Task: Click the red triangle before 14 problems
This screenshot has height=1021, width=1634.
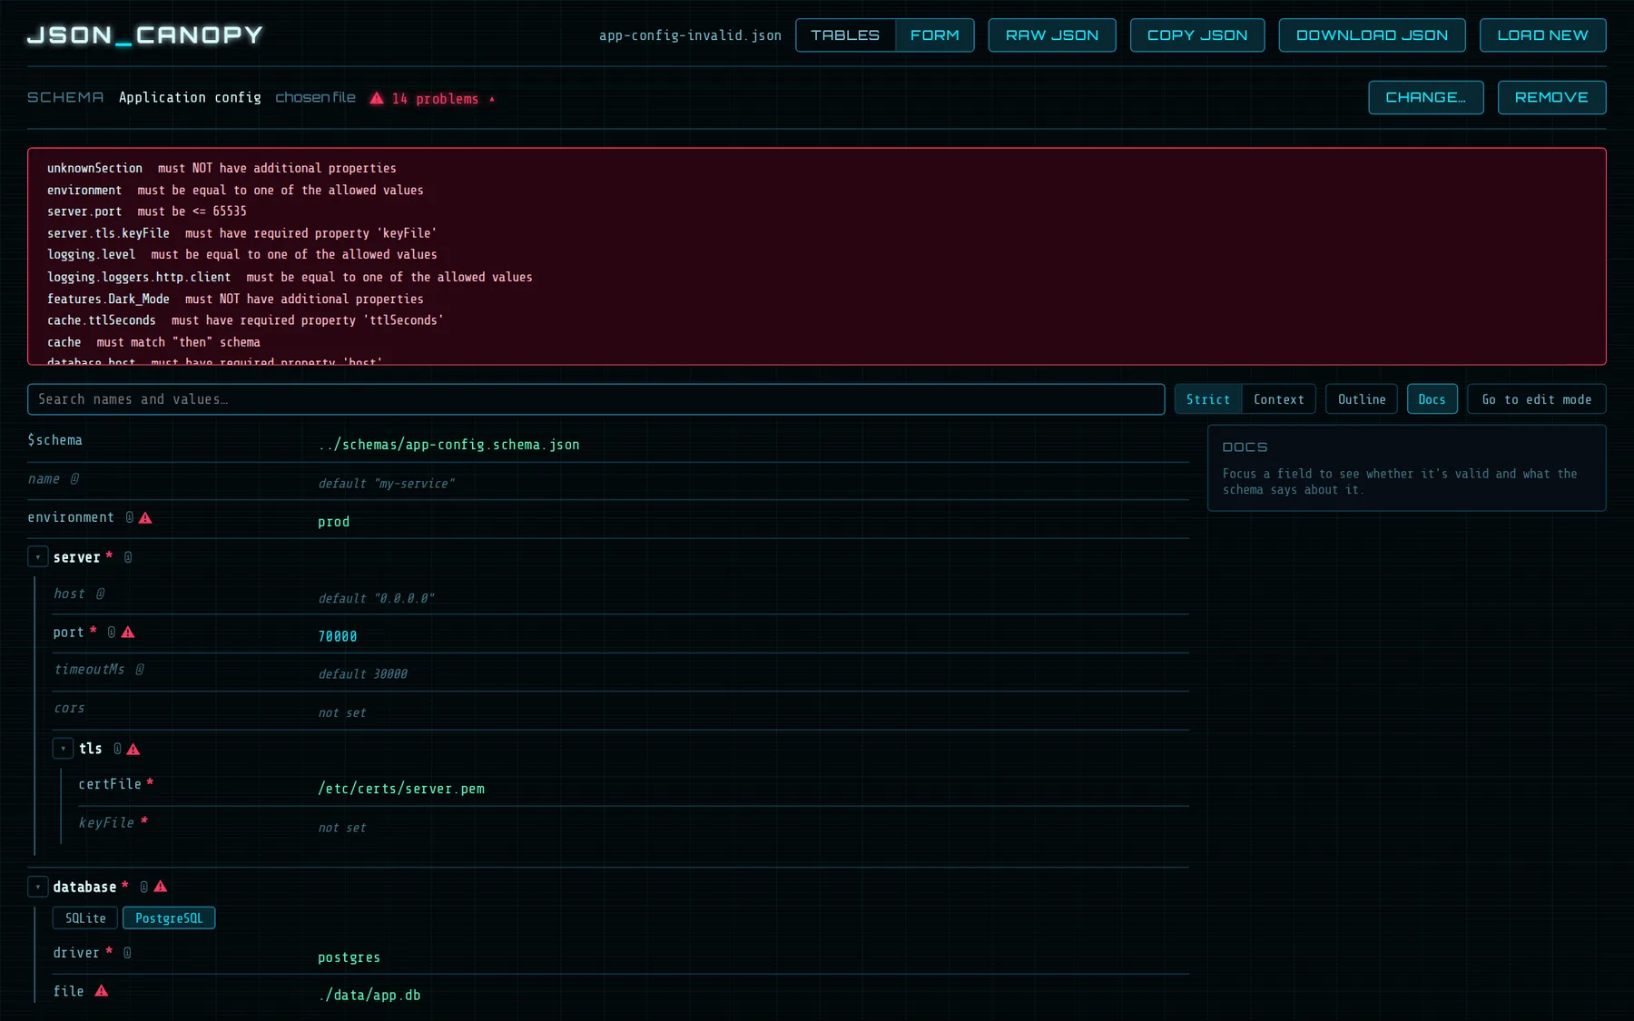Action: [x=377, y=98]
